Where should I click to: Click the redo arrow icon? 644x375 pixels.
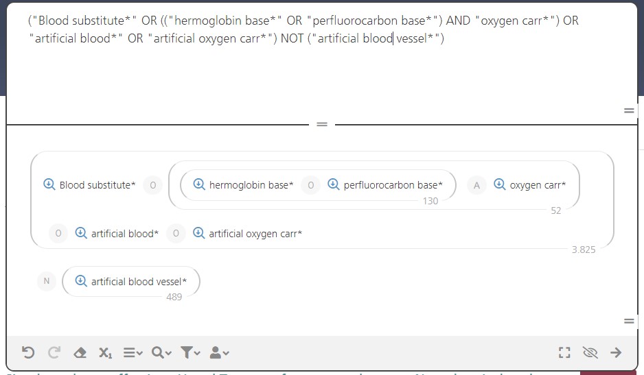(54, 352)
